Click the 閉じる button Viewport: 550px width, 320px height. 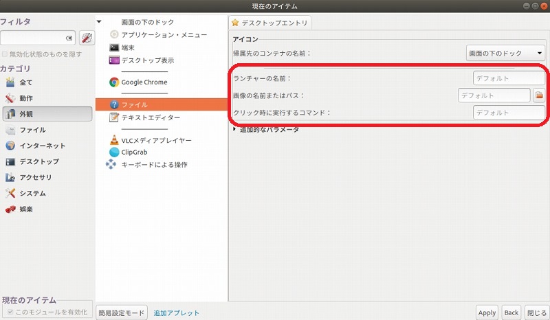[537, 312]
